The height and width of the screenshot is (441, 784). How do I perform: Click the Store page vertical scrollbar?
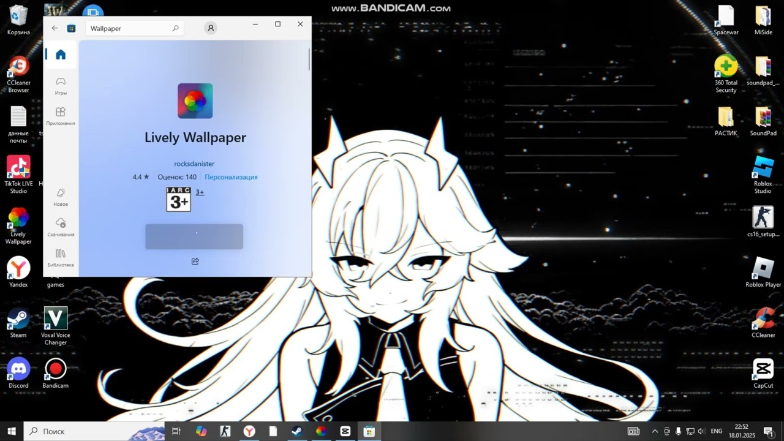(309, 59)
